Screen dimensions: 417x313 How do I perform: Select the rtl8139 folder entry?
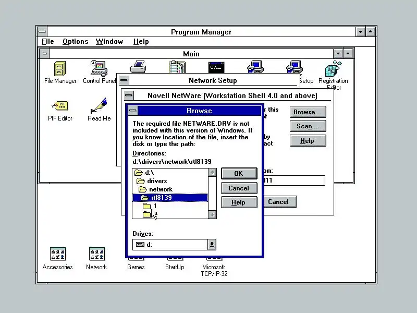click(x=170, y=198)
